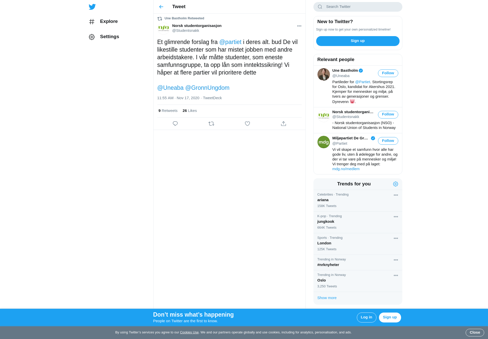
Task: Expand options for the jungkook trend
Action: [x=396, y=217]
